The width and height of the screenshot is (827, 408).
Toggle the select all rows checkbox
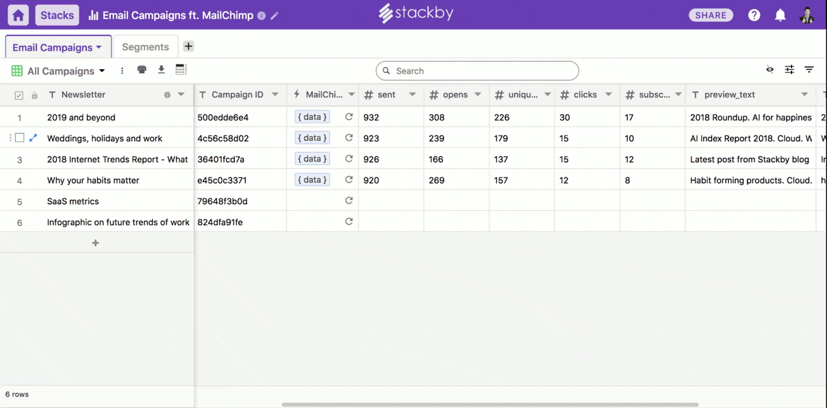(x=19, y=95)
